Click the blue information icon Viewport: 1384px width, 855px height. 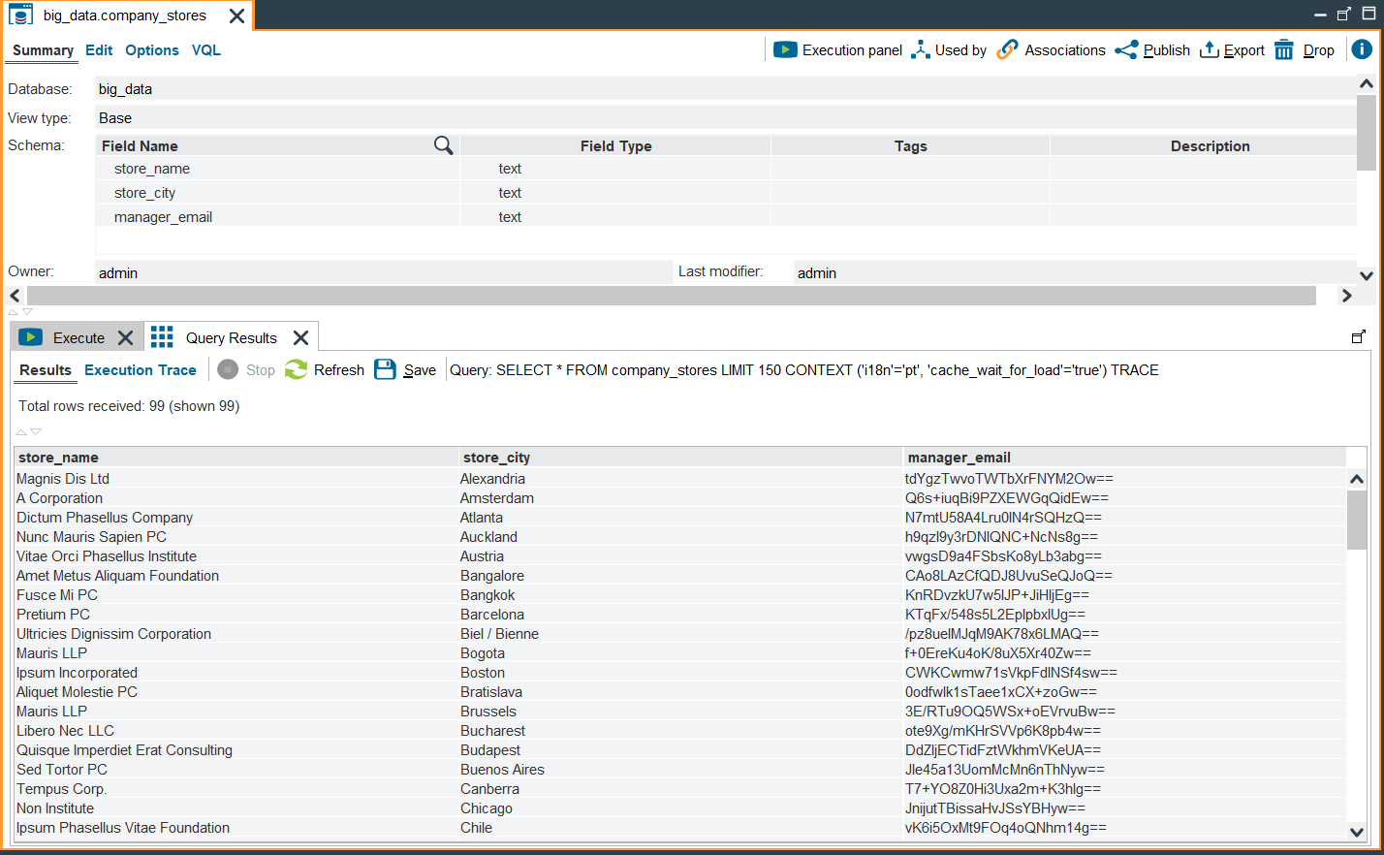pyautogui.click(x=1362, y=48)
